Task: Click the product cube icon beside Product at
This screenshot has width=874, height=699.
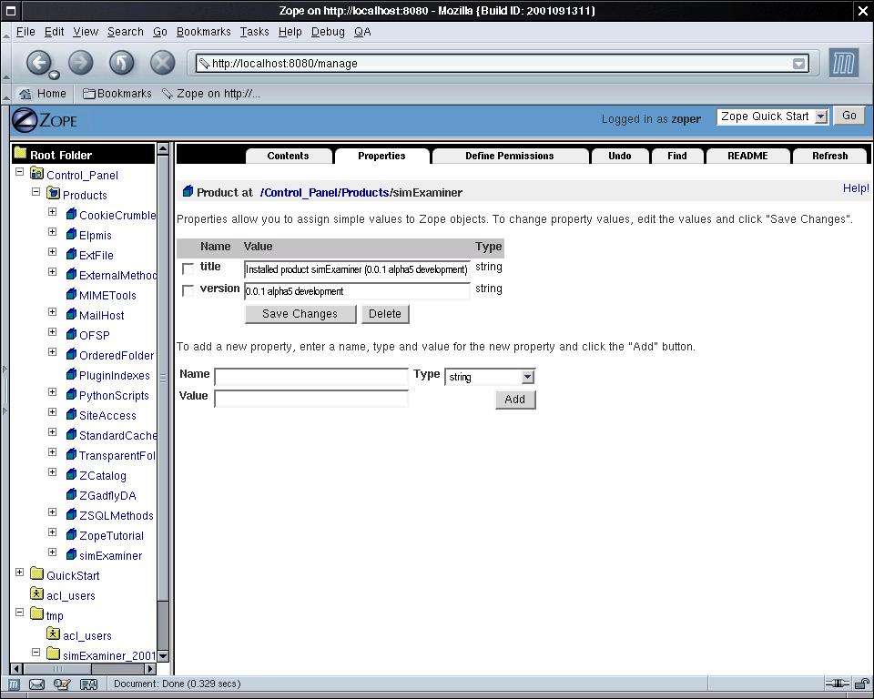Action: pyautogui.click(x=188, y=192)
